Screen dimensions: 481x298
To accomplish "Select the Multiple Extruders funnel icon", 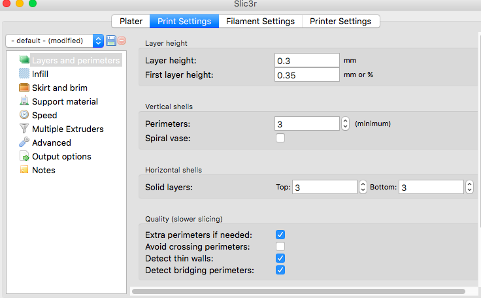I will pos(25,129).
